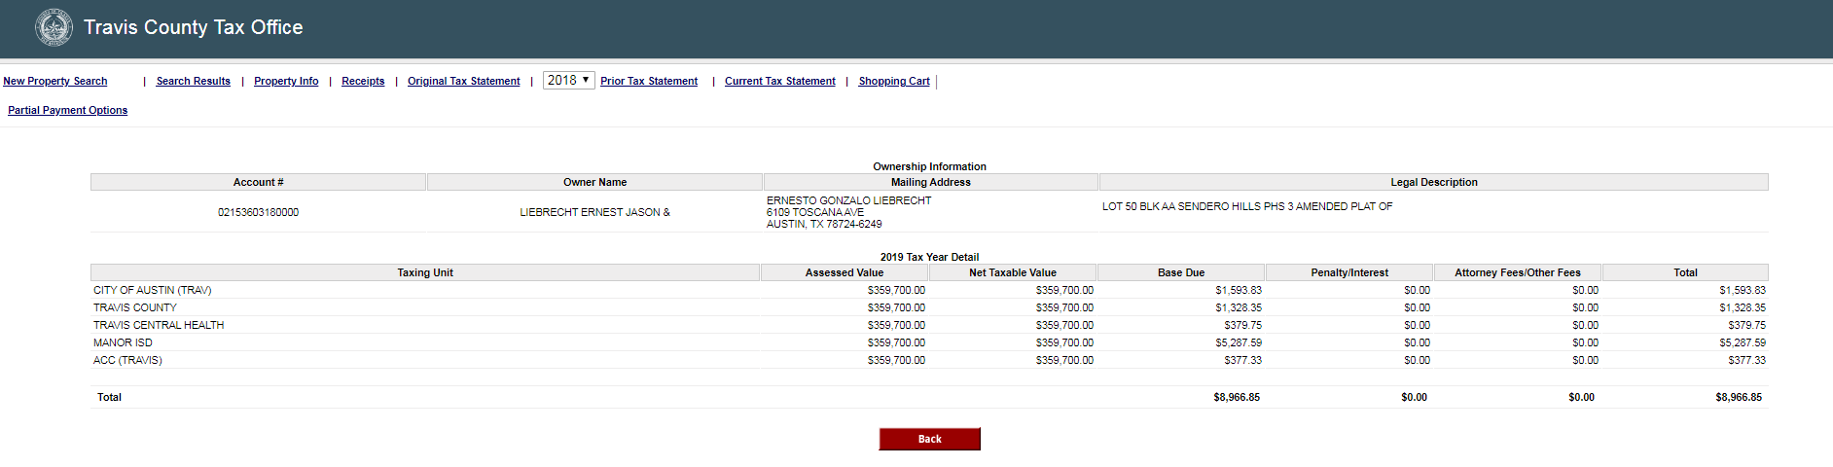This screenshot has width=1833, height=467.
Task: Click the Travis County Tax Office title
Action: tap(194, 27)
